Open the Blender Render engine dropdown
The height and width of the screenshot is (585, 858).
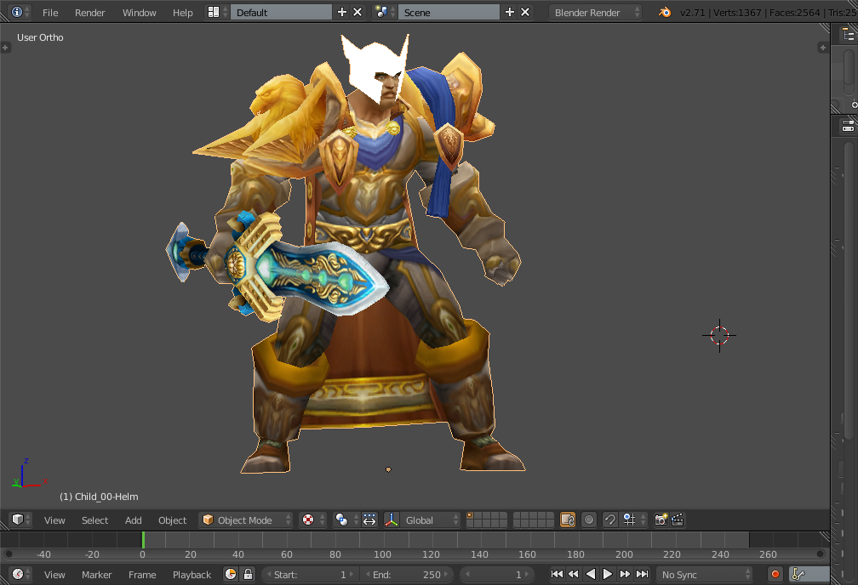595,12
